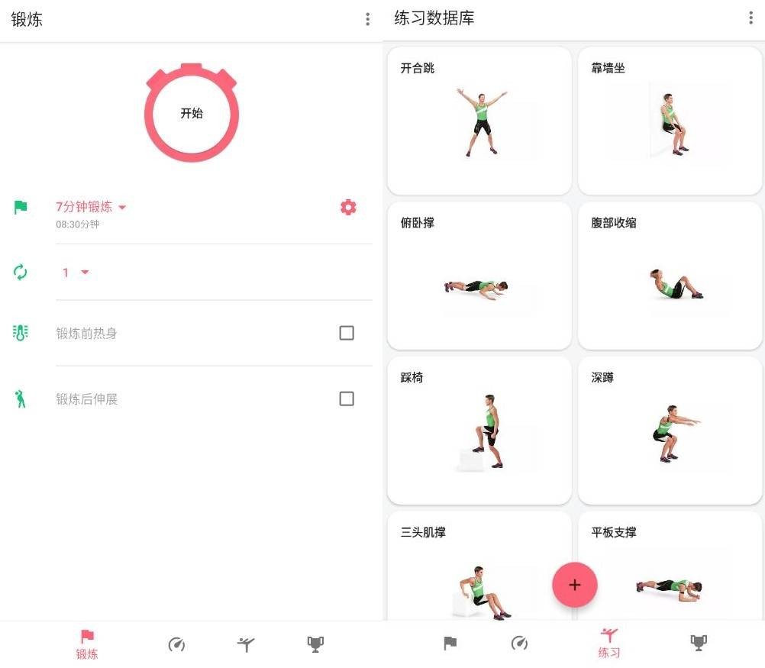Open overflow menu on 锻炼 screen

(367, 19)
